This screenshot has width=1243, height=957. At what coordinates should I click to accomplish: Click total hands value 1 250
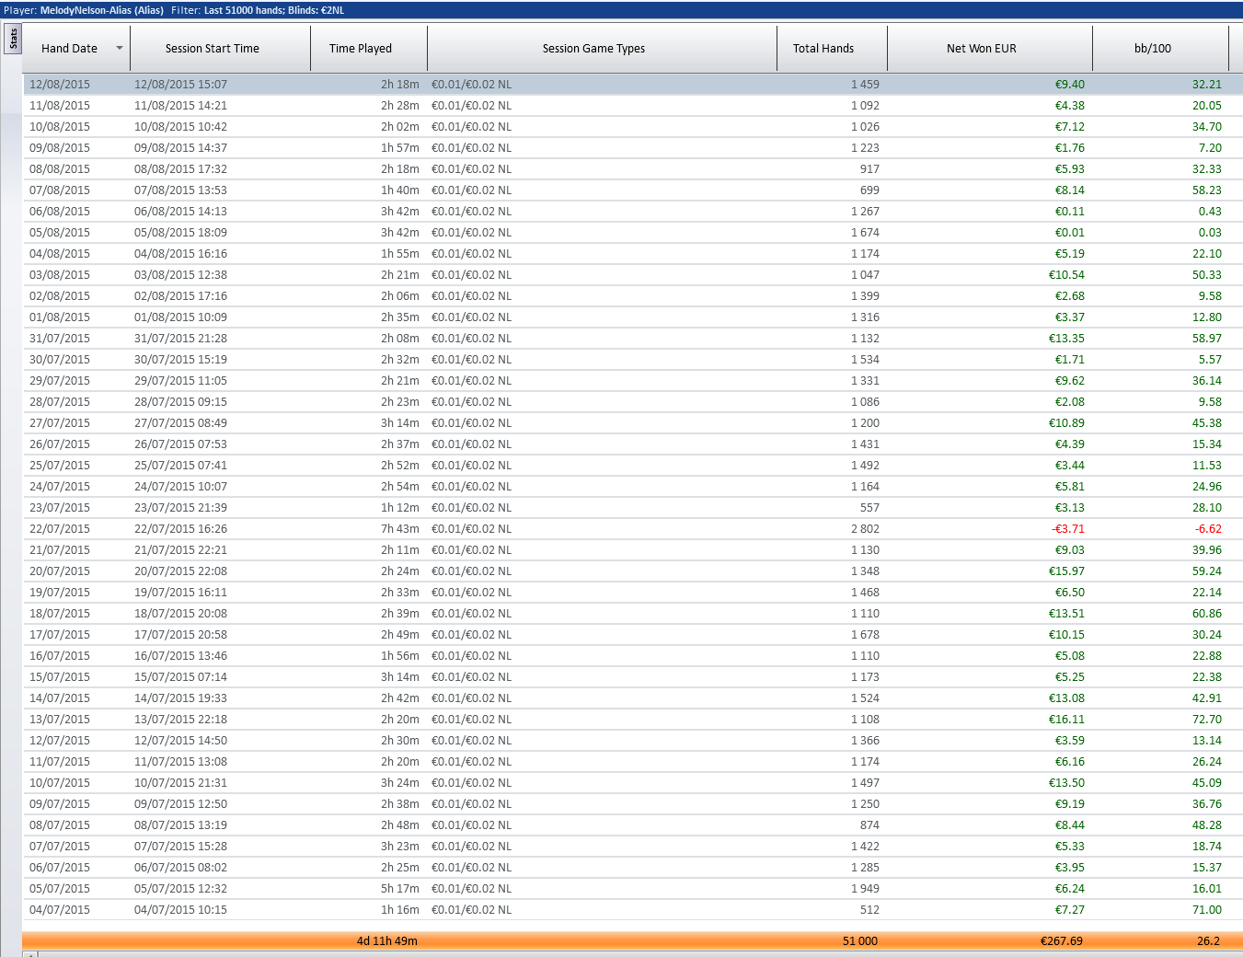[865, 804]
